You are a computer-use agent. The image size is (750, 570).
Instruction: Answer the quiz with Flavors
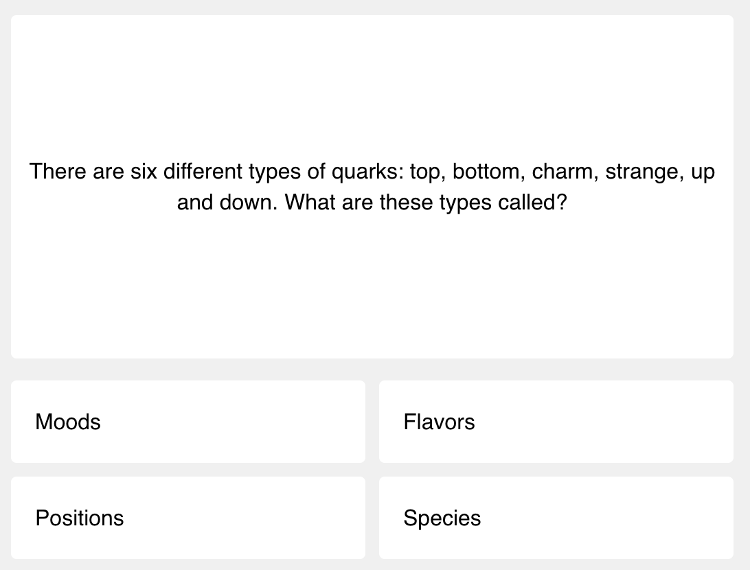point(556,422)
